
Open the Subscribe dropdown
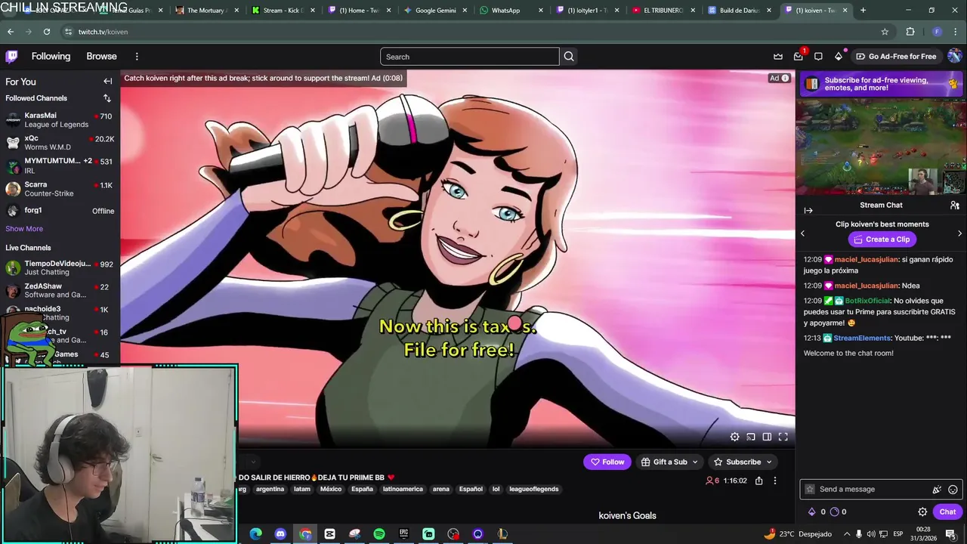pyautogui.click(x=743, y=462)
